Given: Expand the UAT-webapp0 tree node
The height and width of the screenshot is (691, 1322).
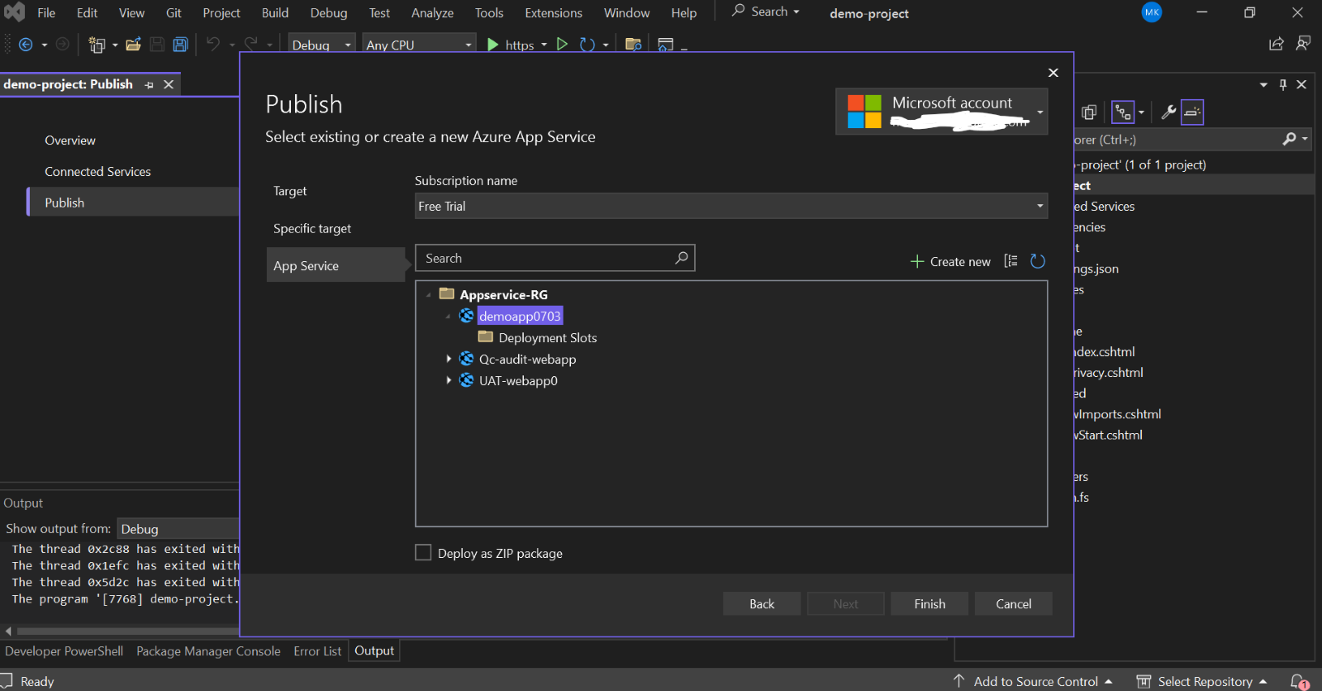Looking at the screenshot, I should pos(449,380).
